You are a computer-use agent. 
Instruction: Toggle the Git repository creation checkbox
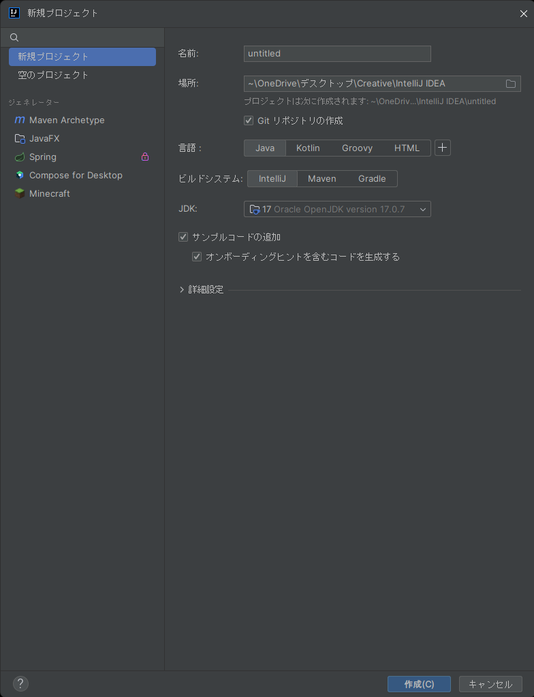point(249,120)
